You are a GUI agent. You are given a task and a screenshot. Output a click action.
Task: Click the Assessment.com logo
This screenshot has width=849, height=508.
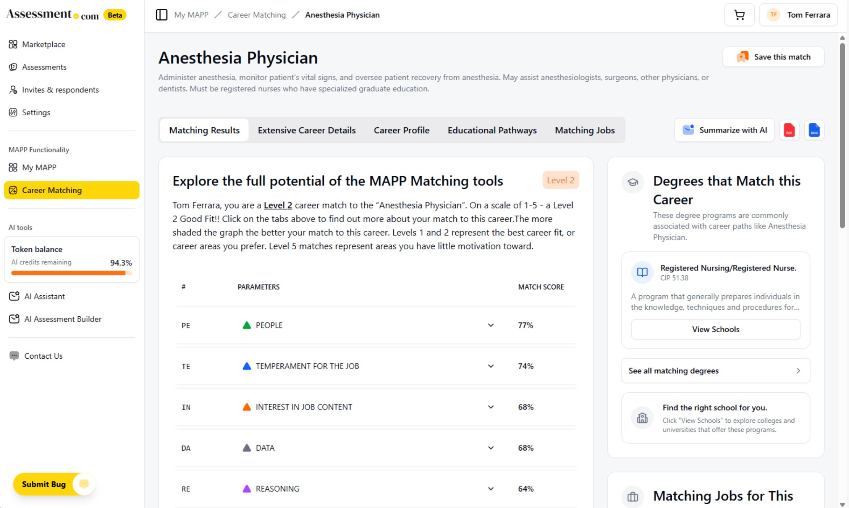[53, 15]
